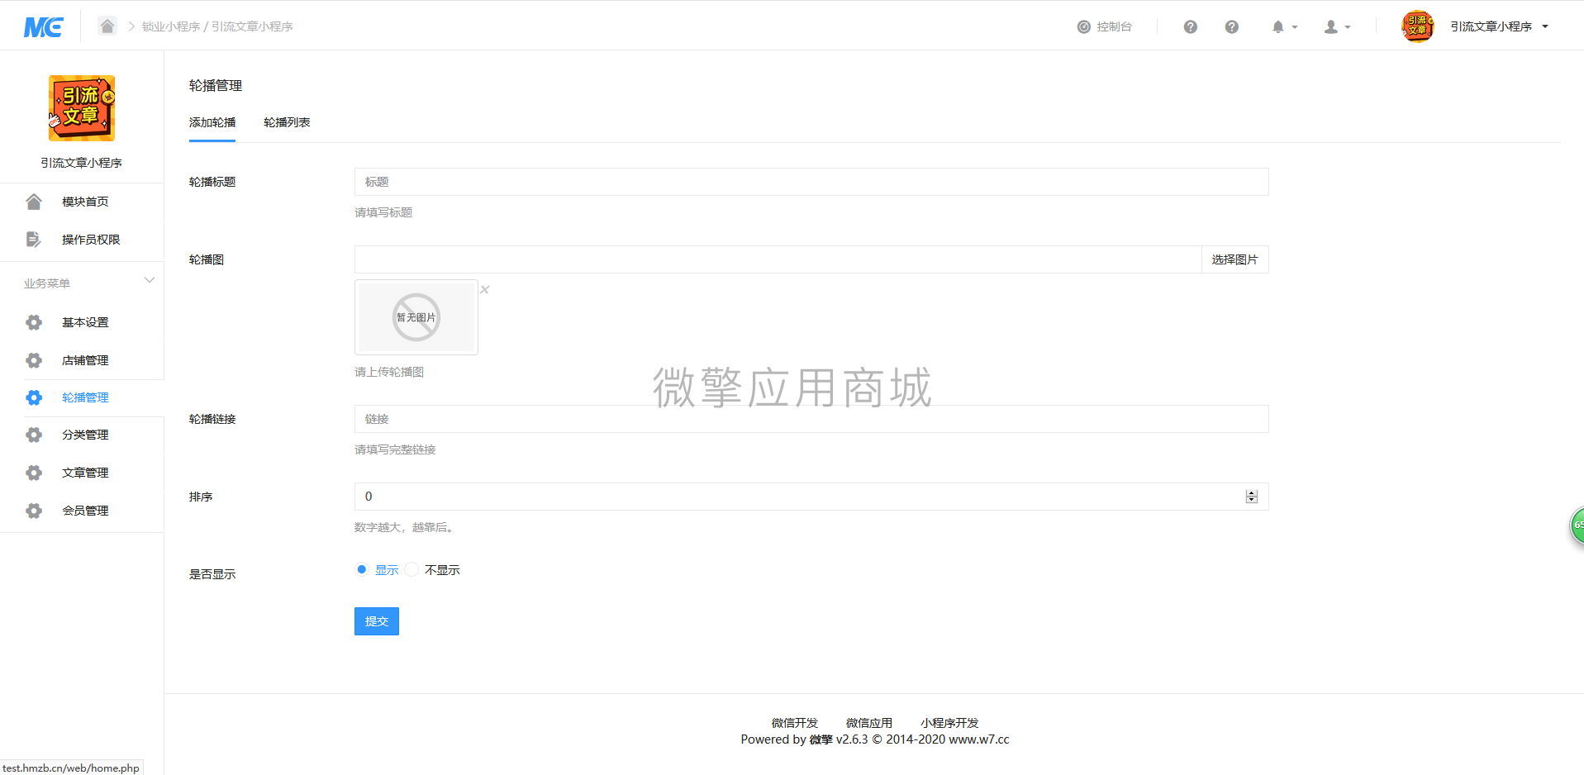Click the second help question-mark icon
The image size is (1584, 775).
[1231, 26]
